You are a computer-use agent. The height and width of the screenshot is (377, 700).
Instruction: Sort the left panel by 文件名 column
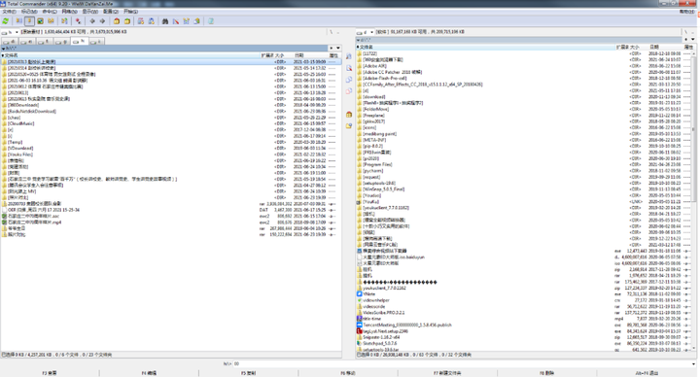pos(131,55)
